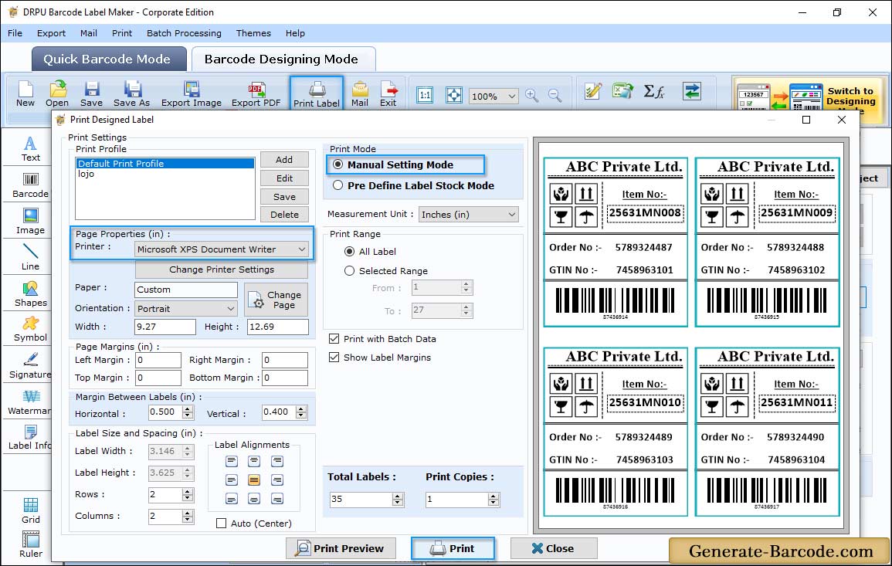Select the lojo print profile
892x566 pixels.
click(x=164, y=174)
